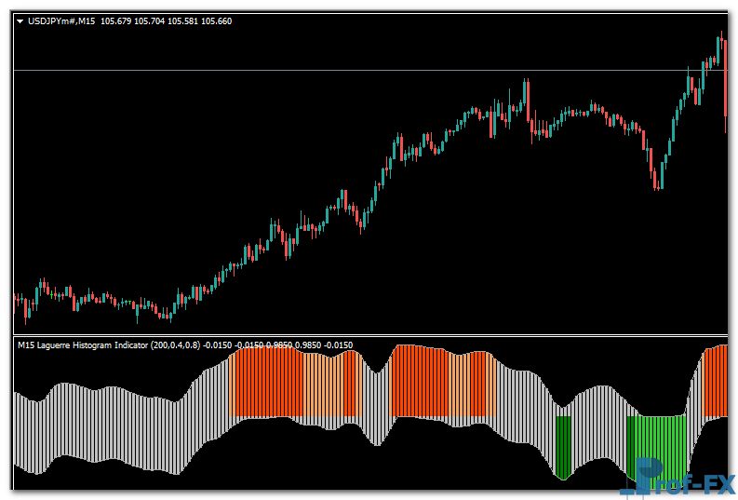Viewport: 738px width, 500px height.
Task: Select the horizontal price line across the chart
Action: [279, 71]
